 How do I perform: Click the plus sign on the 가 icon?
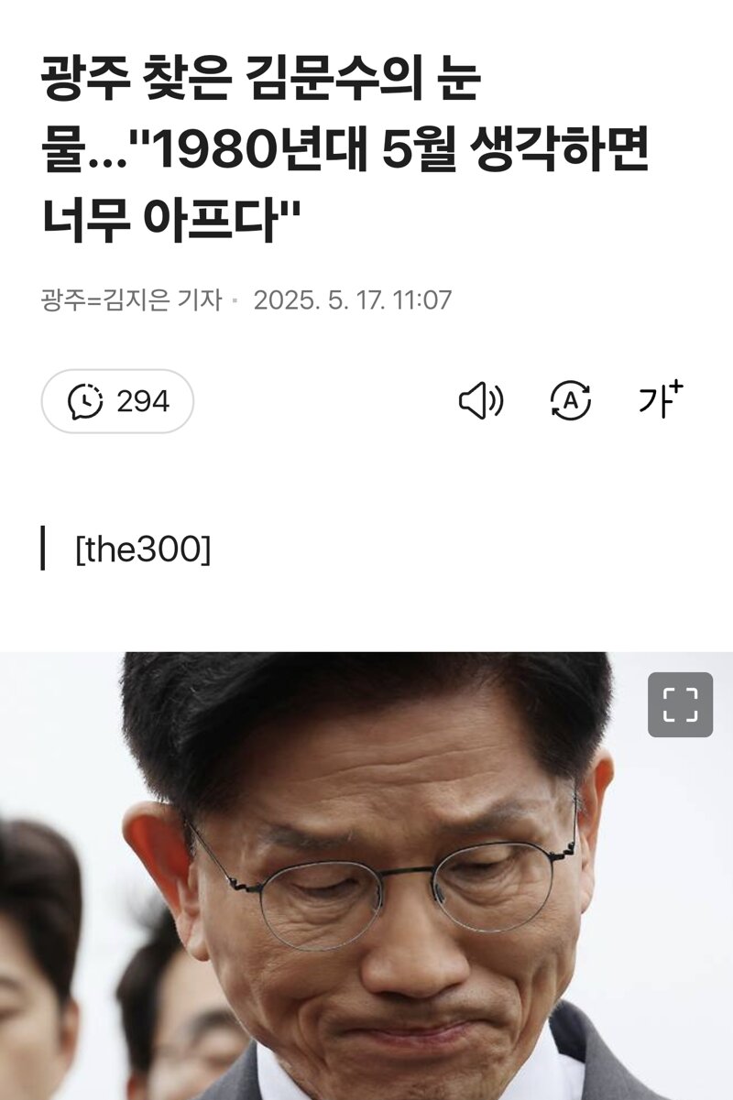click(676, 388)
